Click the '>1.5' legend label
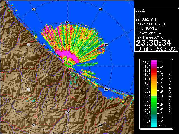The image size is (179, 134). click(147, 62)
